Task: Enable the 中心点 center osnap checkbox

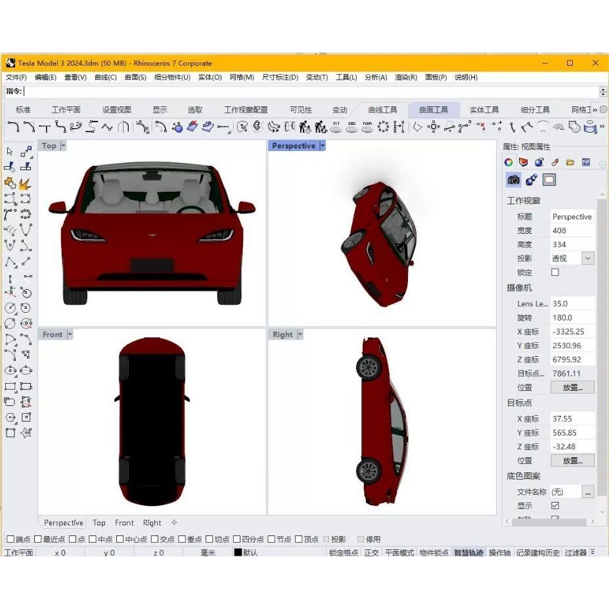Action: click(120, 539)
